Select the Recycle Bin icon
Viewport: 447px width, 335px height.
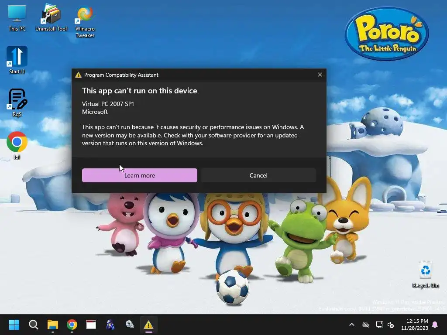click(x=425, y=274)
